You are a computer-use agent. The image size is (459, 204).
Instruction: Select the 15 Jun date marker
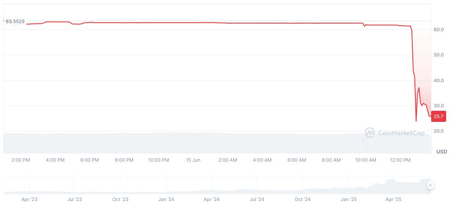193,160
